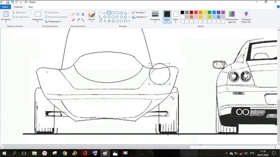Viewport: 280px width, 157px height.
Task: Select the Pencil tool
Action: coord(73,14)
